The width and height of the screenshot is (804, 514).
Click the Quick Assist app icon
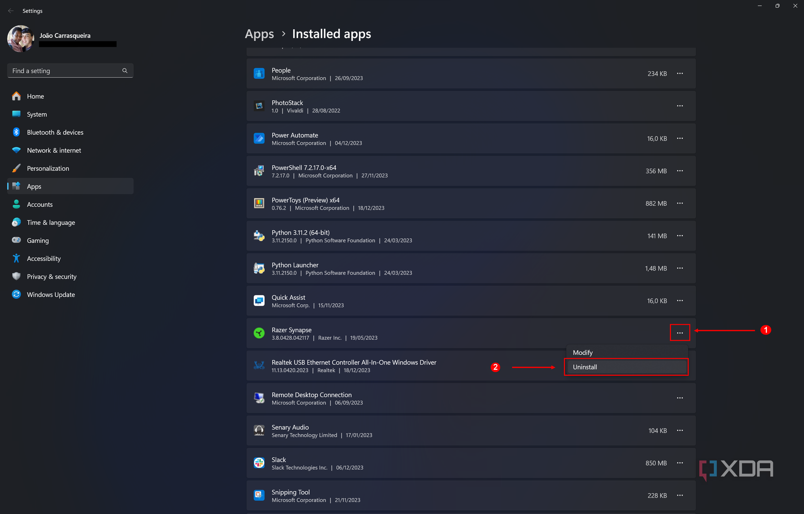(259, 301)
